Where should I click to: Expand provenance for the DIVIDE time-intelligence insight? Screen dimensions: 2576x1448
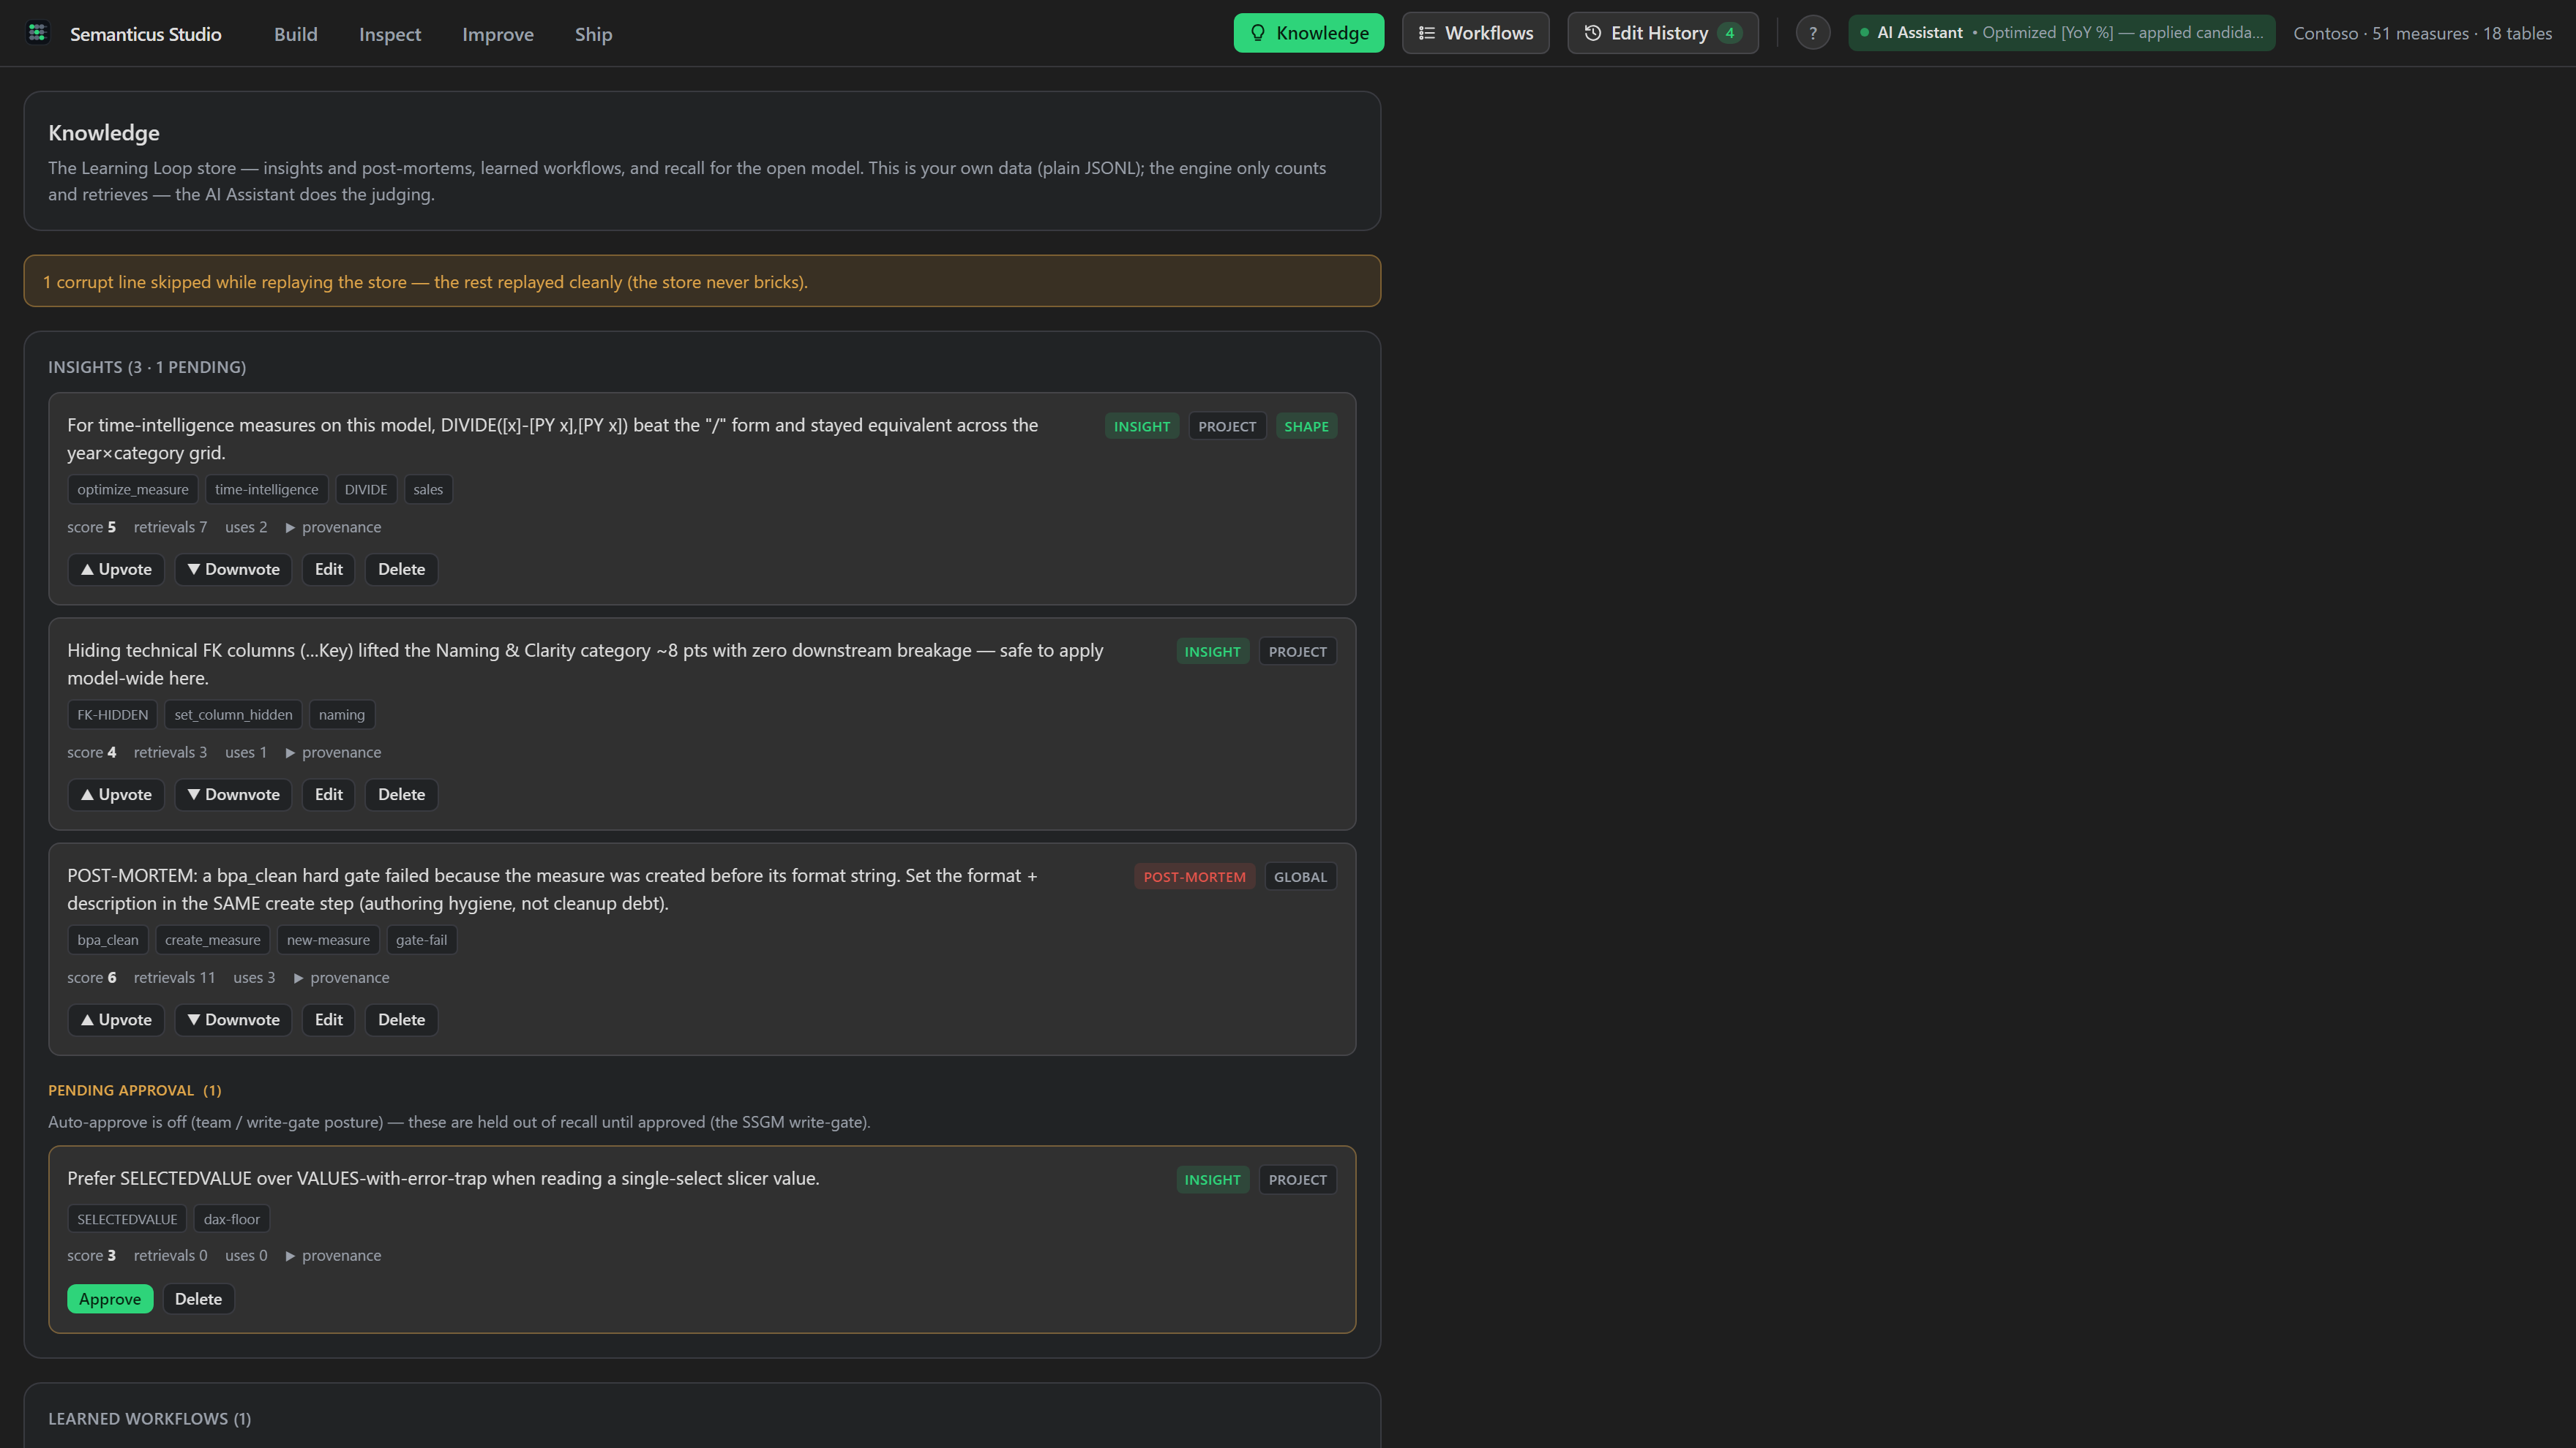point(333,527)
